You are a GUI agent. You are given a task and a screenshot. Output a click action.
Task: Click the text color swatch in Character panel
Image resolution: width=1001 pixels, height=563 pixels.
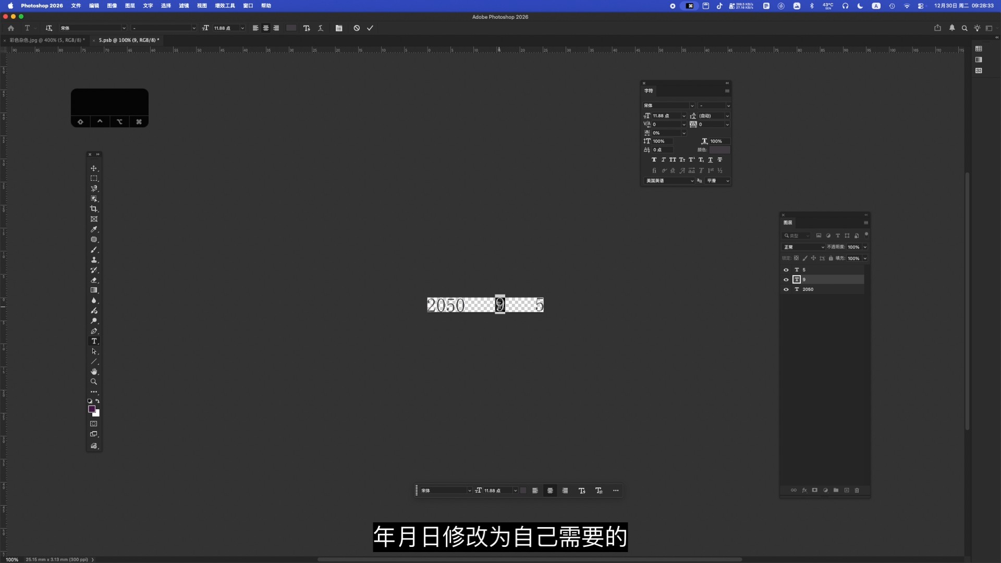[x=720, y=150]
